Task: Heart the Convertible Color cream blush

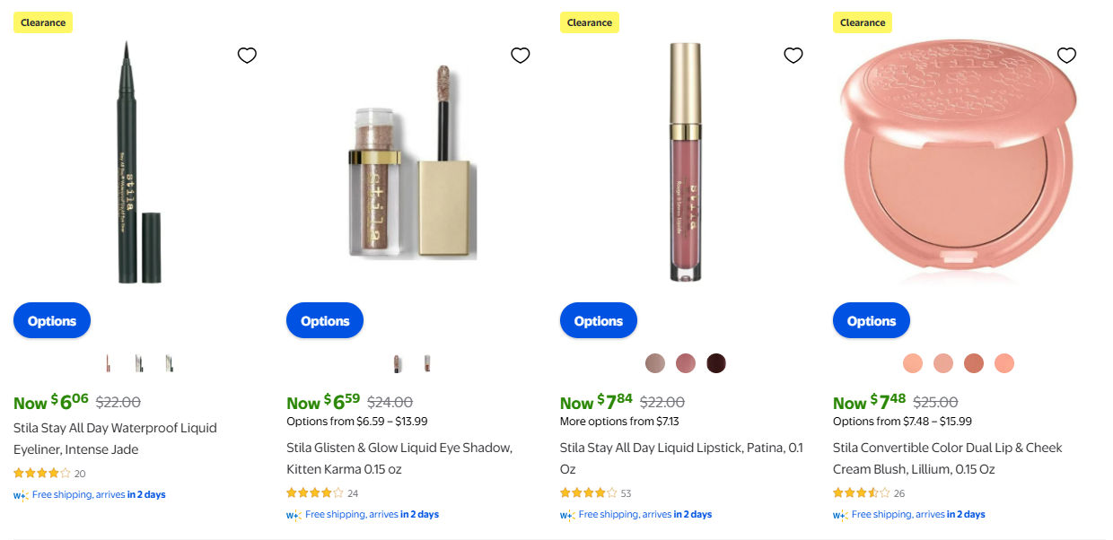Action: point(1066,56)
